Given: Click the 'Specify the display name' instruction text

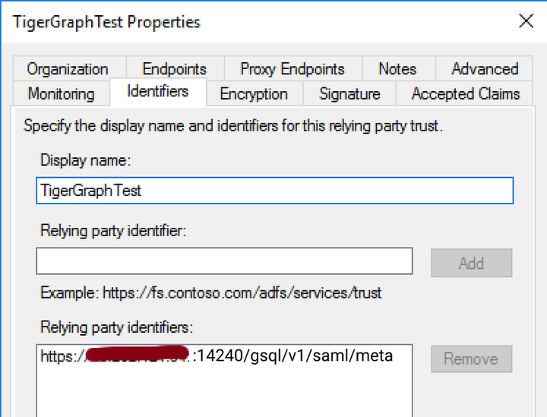Looking at the screenshot, I should coord(233,125).
